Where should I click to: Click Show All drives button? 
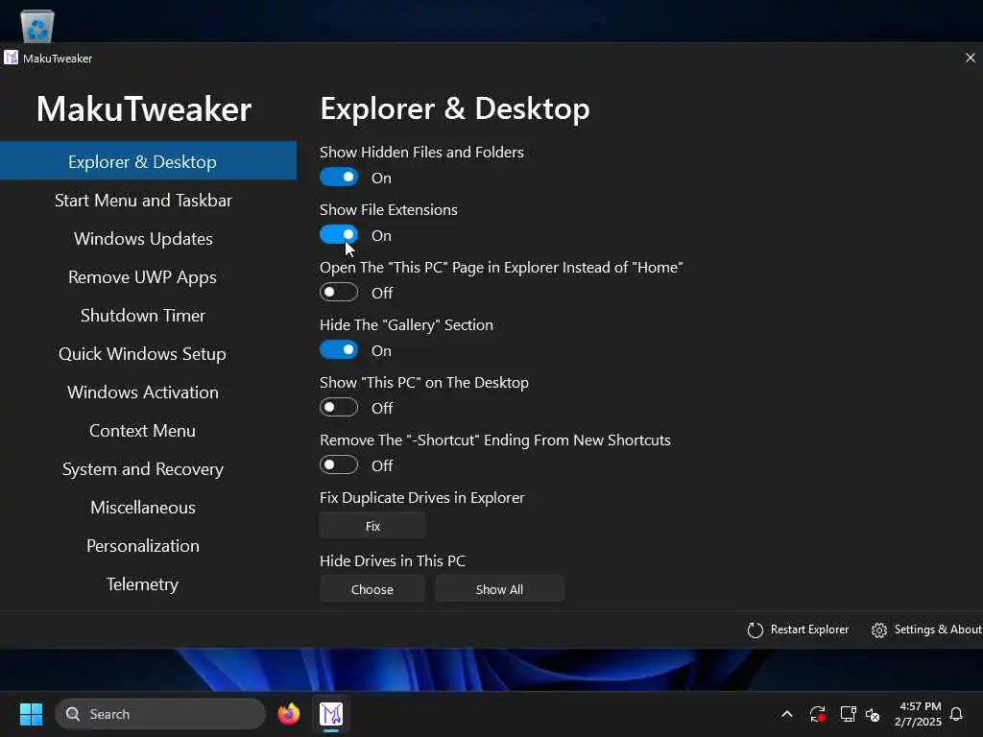point(499,589)
